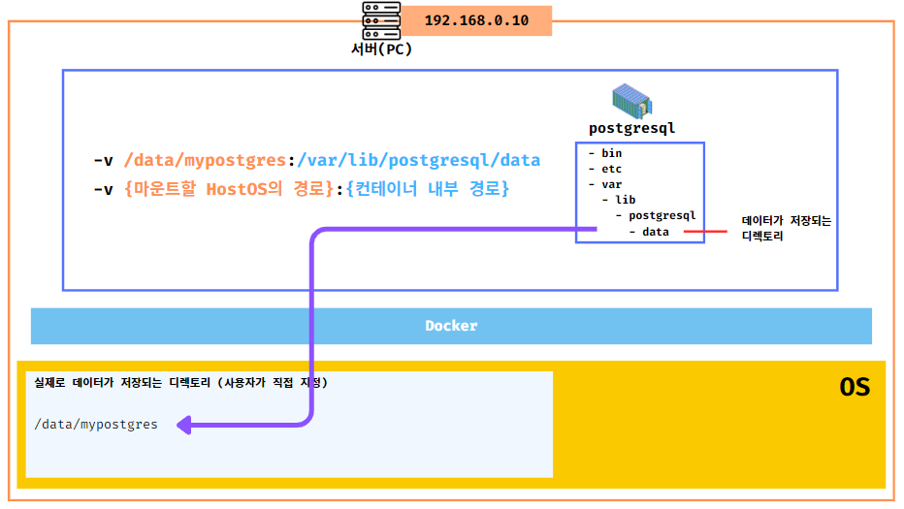Select the var directory entry
This screenshot has width=904, height=509.
coord(605,184)
